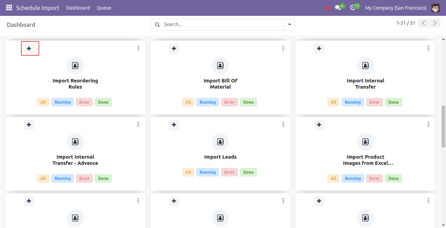Open the activities clock icon with badge 13

(x=354, y=7)
